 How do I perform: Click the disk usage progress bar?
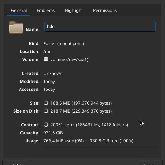100,147
